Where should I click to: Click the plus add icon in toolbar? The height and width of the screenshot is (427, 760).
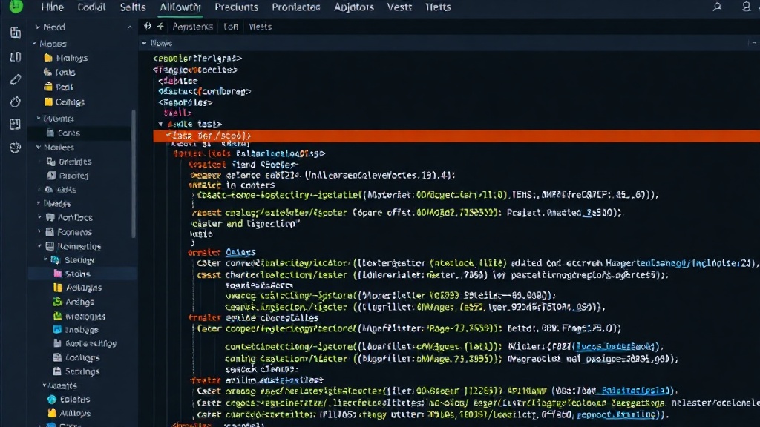point(160,27)
